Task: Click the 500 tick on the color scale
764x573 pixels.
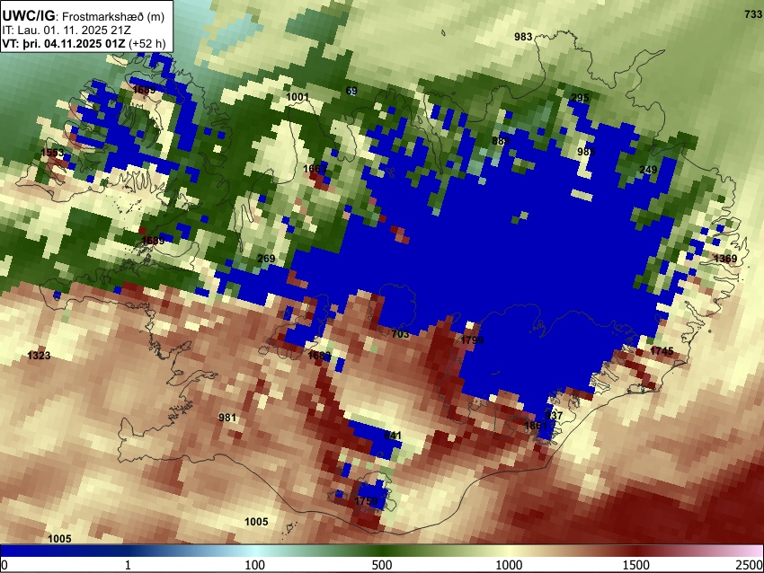Action: (382, 565)
